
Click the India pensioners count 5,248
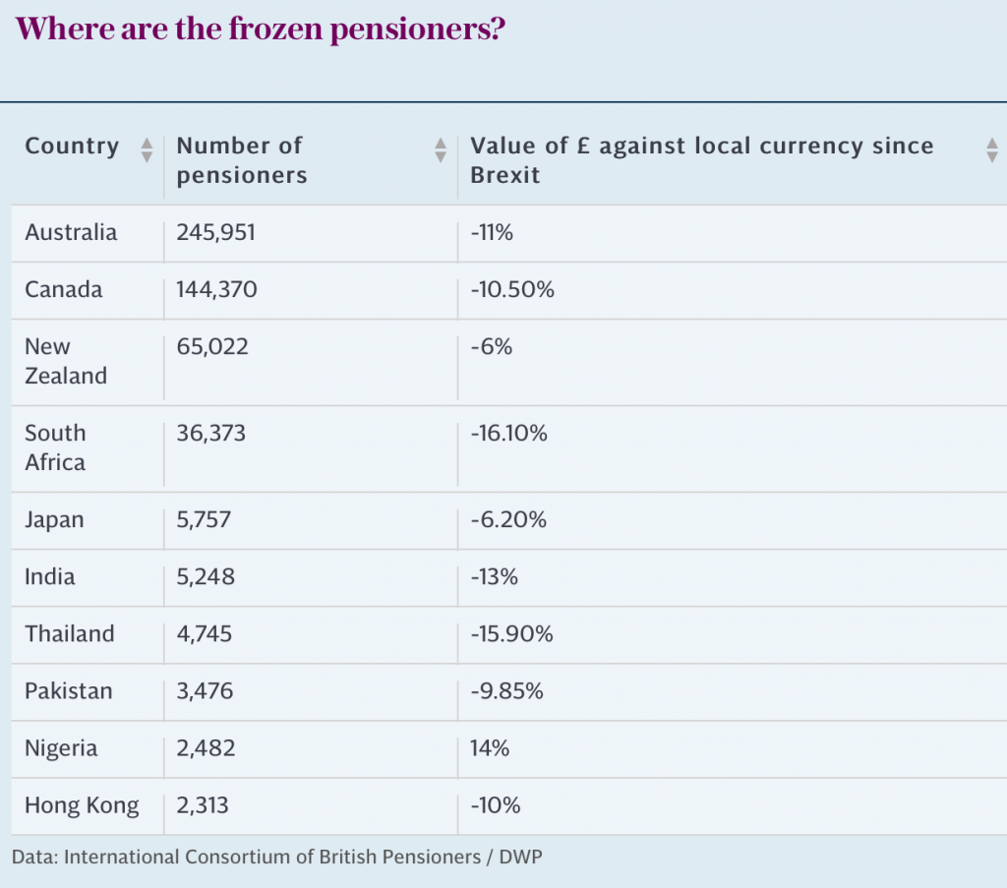point(206,577)
